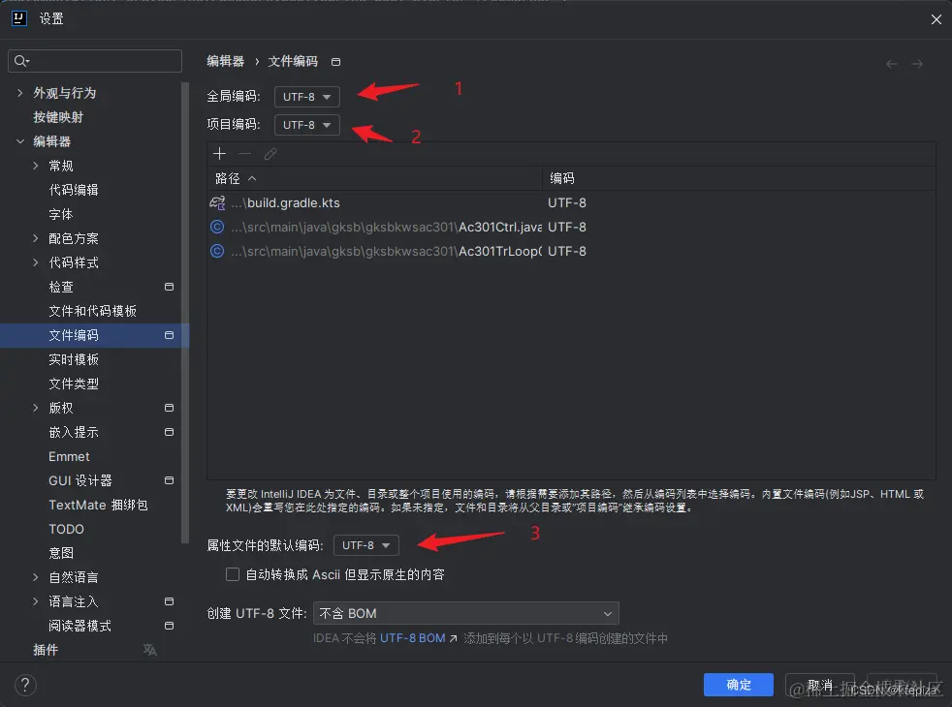952x707 pixels.
Task: Click the 路径 column header to sort
Action: pos(230,178)
